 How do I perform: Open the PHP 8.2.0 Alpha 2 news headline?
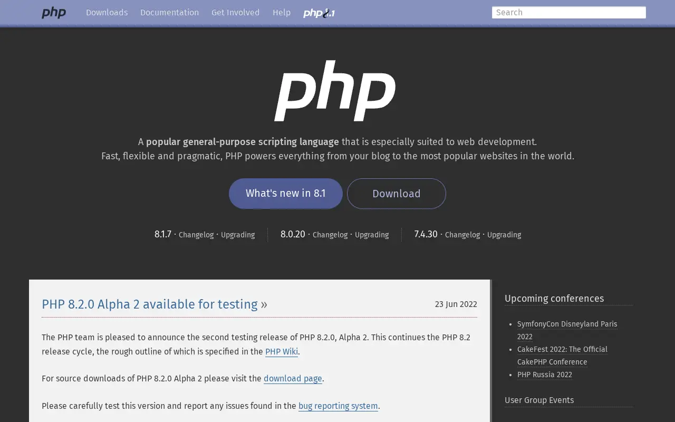(150, 304)
